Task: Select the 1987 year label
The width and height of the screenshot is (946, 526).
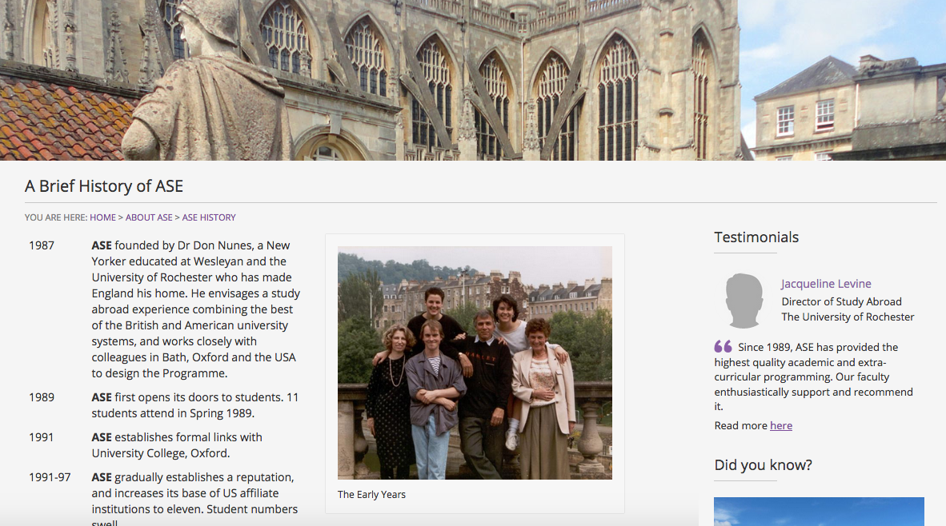Action: click(x=42, y=245)
